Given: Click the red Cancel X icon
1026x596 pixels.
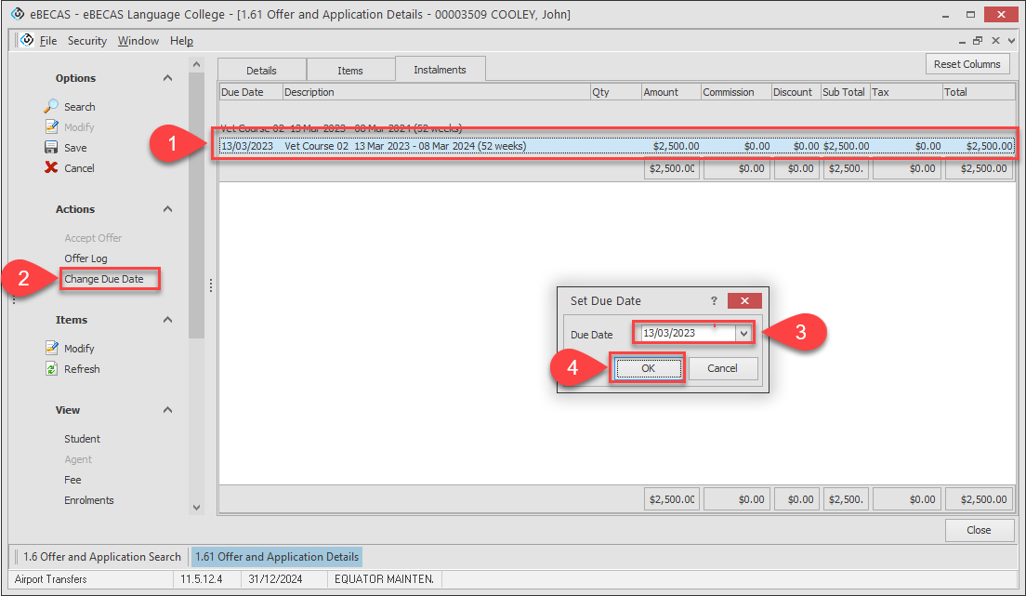Looking at the screenshot, I should (52, 168).
